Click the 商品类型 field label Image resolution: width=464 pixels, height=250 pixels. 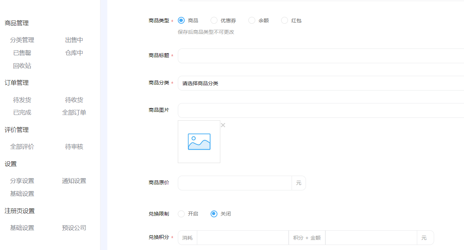159,20
